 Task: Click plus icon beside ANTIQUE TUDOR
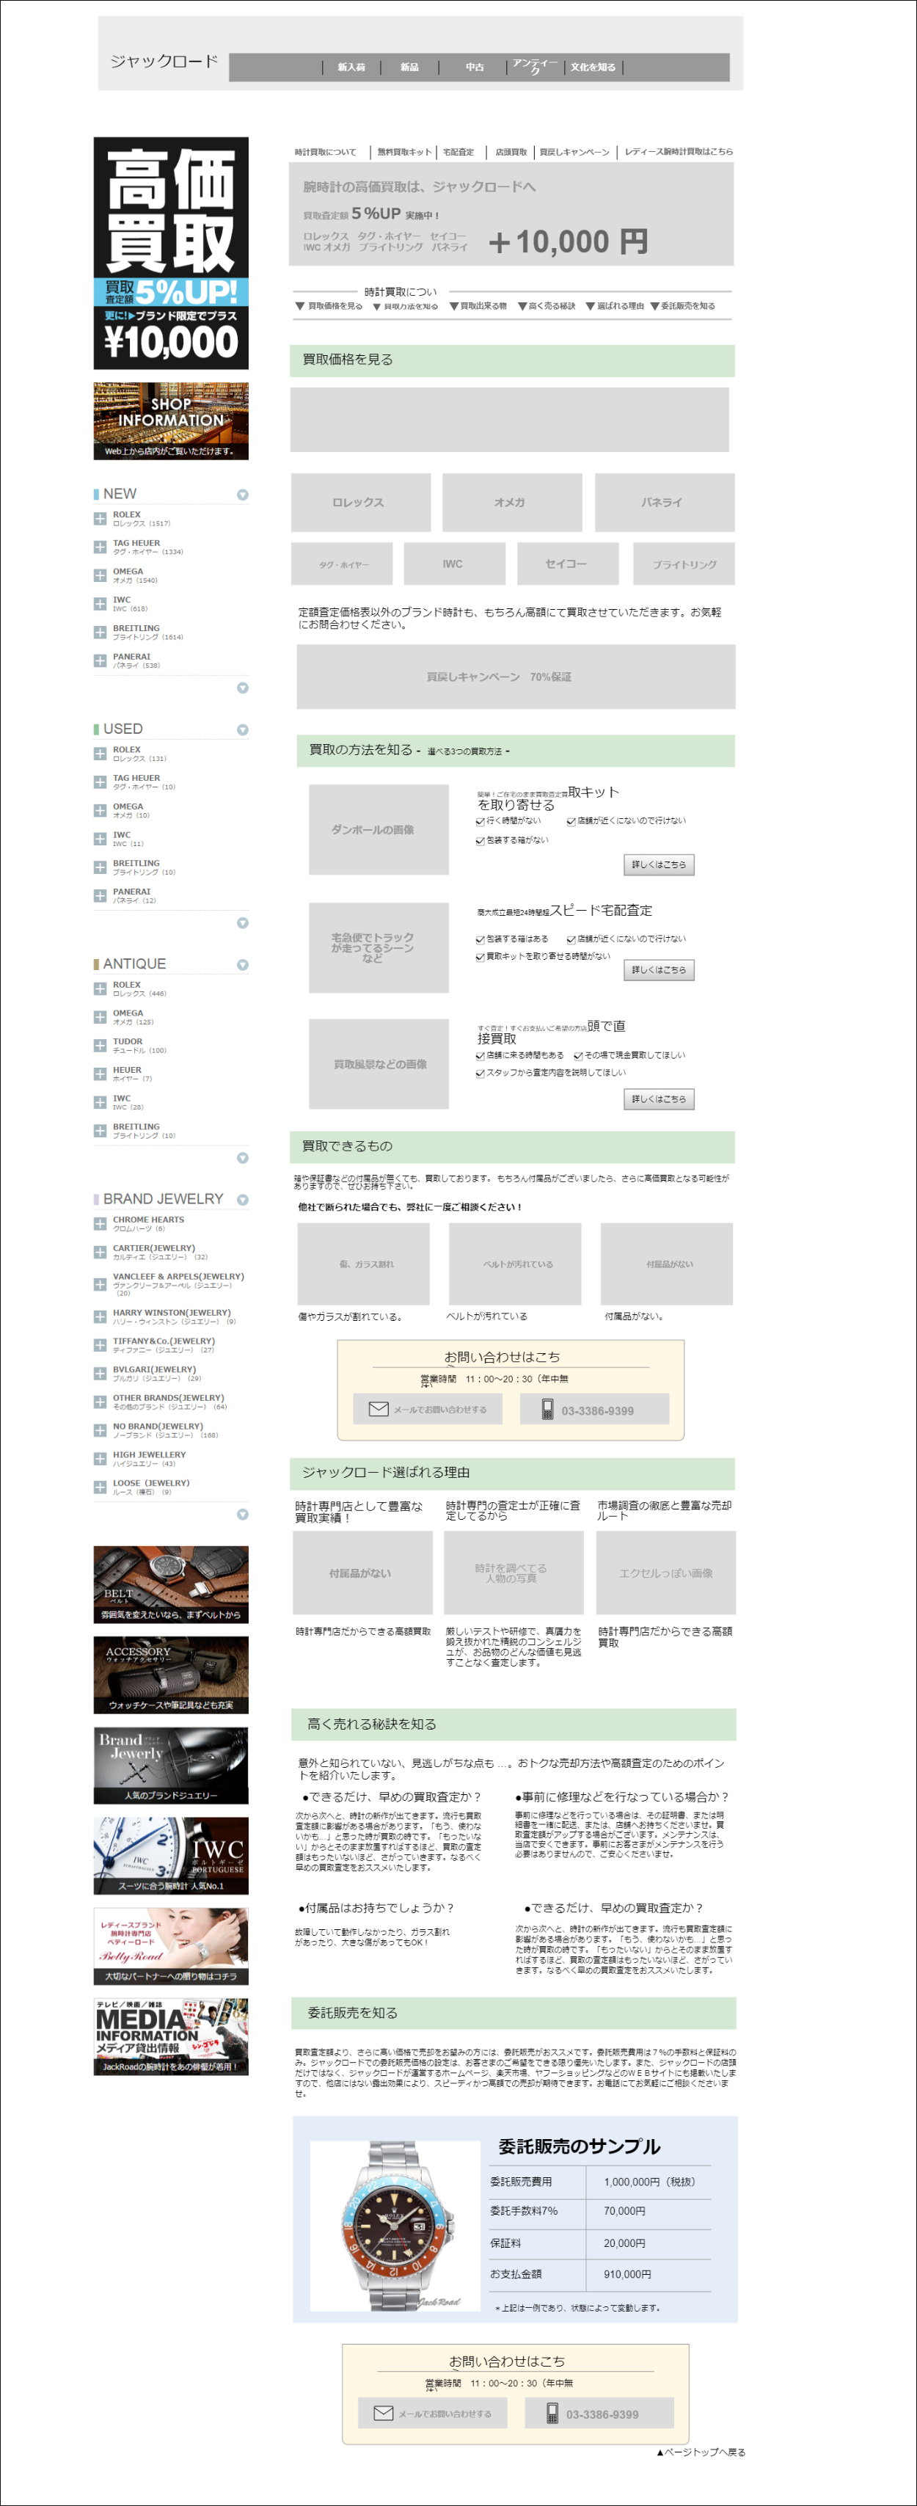[99, 1046]
